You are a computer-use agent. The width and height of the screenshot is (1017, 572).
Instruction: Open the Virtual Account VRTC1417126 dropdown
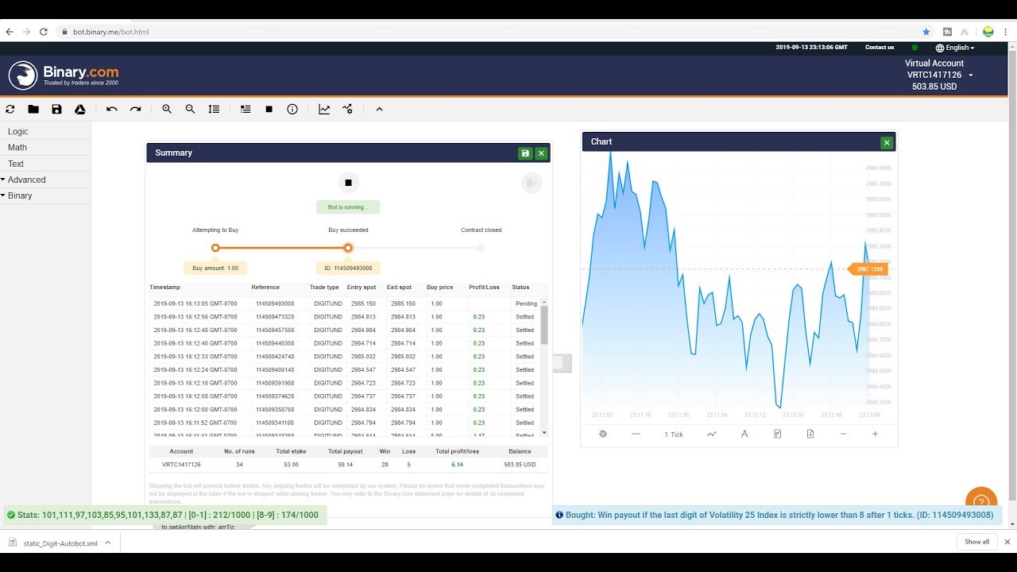[940, 75]
